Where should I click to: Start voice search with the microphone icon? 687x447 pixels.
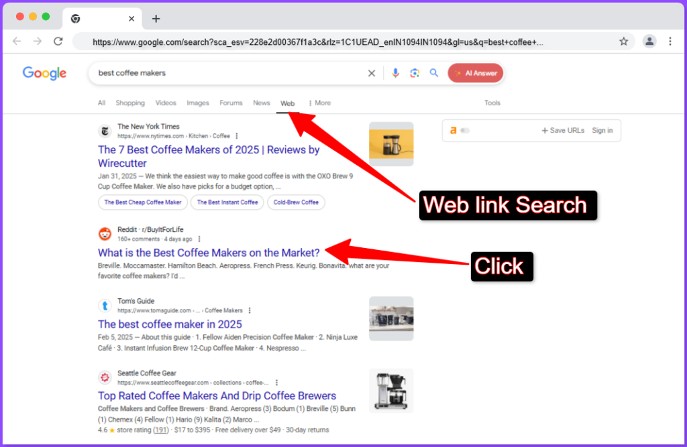[x=395, y=73]
